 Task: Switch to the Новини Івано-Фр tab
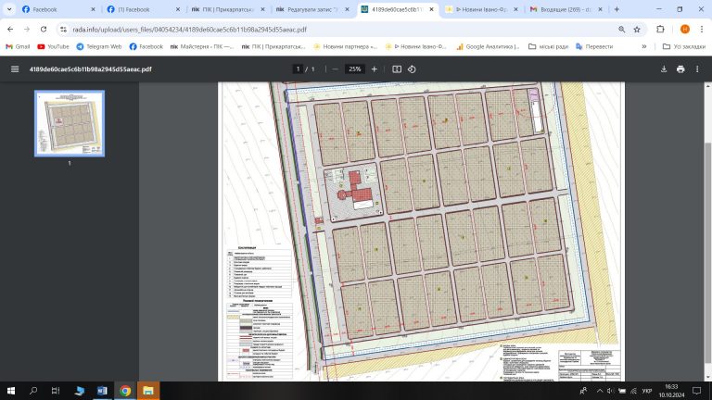[x=481, y=9]
